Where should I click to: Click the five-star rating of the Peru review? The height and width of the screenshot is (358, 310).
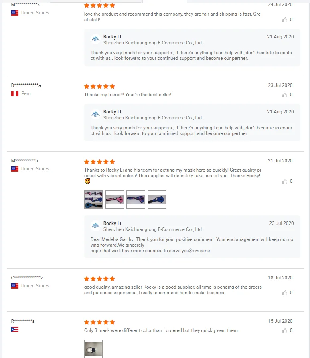click(x=99, y=86)
